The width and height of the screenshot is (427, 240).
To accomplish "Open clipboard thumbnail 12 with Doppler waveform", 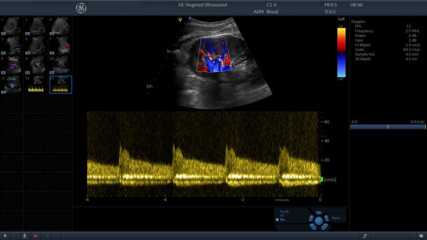I will pos(36,85).
